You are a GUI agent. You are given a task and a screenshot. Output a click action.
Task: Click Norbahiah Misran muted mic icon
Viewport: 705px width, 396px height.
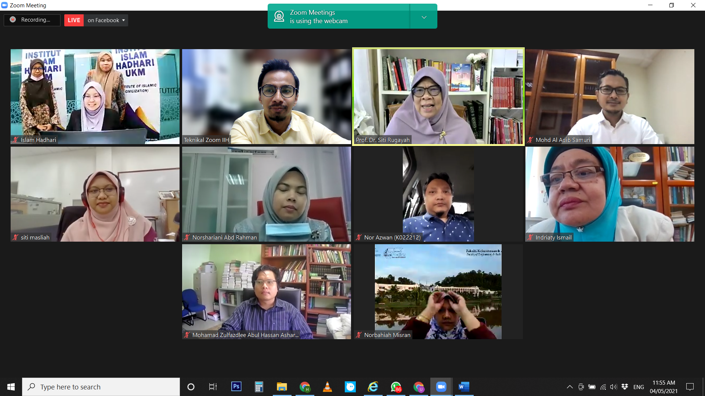click(359, 335)
